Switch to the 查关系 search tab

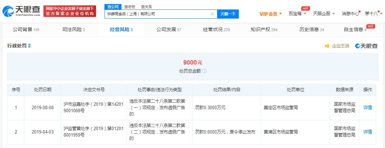pos(147,6)
